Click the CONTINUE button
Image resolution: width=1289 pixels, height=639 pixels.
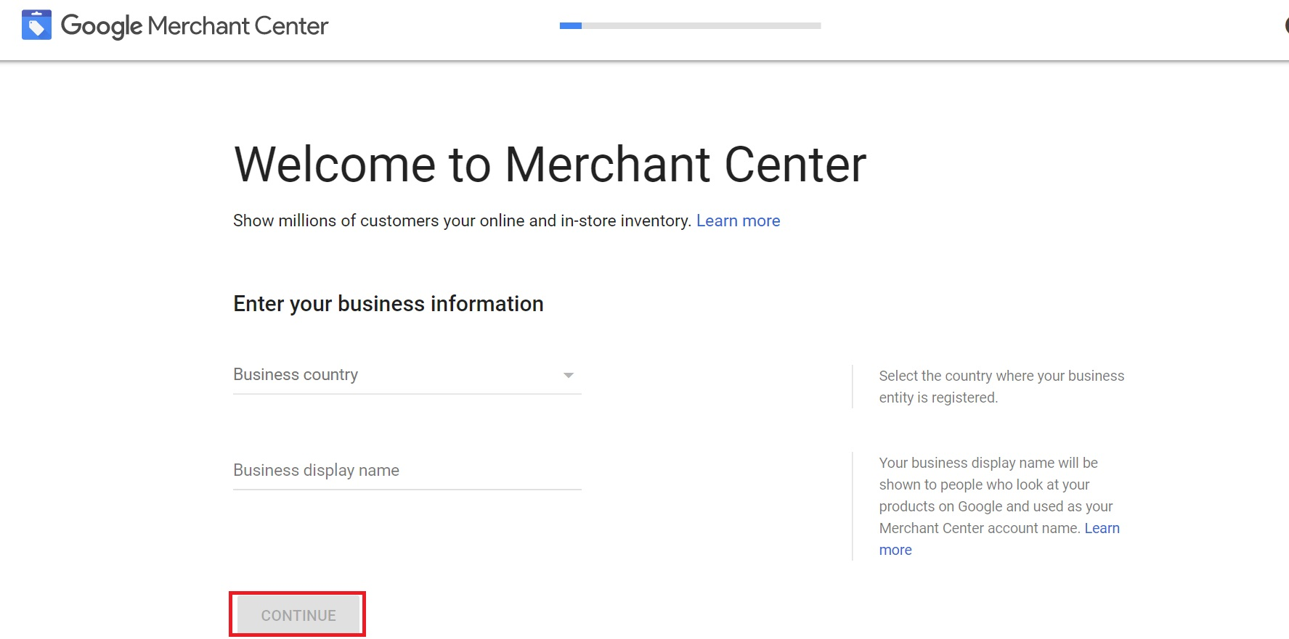click(x=298, y=615)
